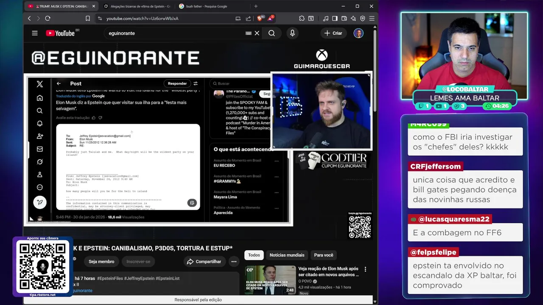Click the Responder button in the video

click(x=177, y=83)
